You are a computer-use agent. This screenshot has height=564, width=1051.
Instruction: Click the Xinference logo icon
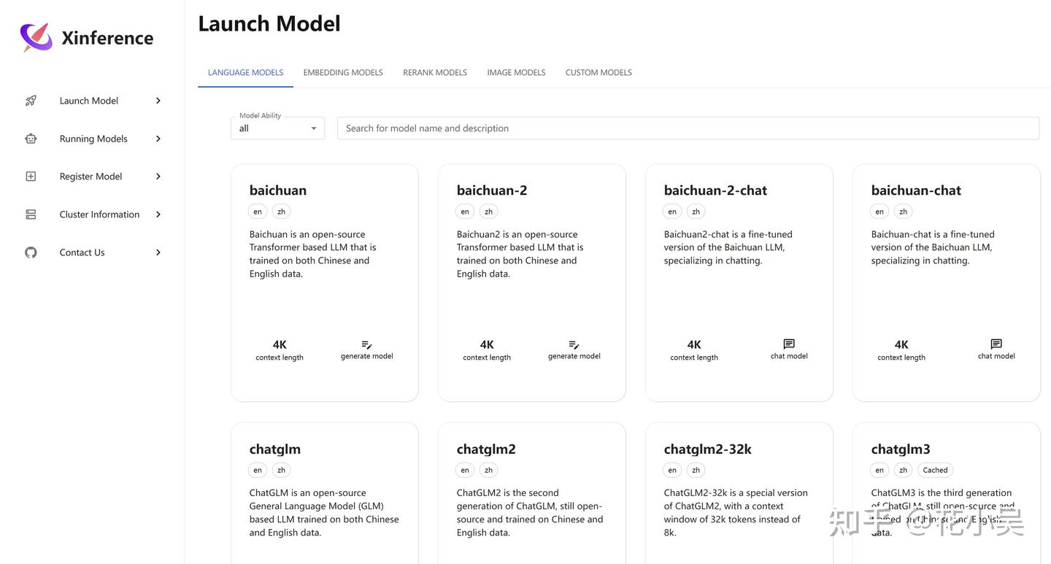pos(36,37)
